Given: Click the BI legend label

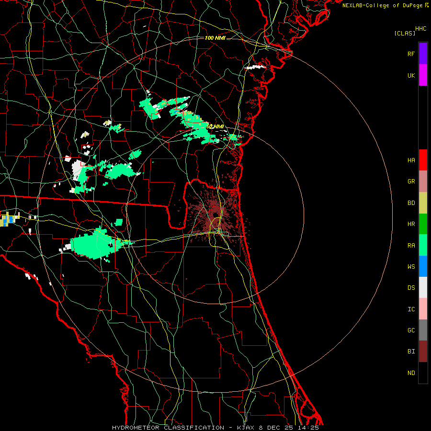Looking at the screenshot, I should point(411,352).
